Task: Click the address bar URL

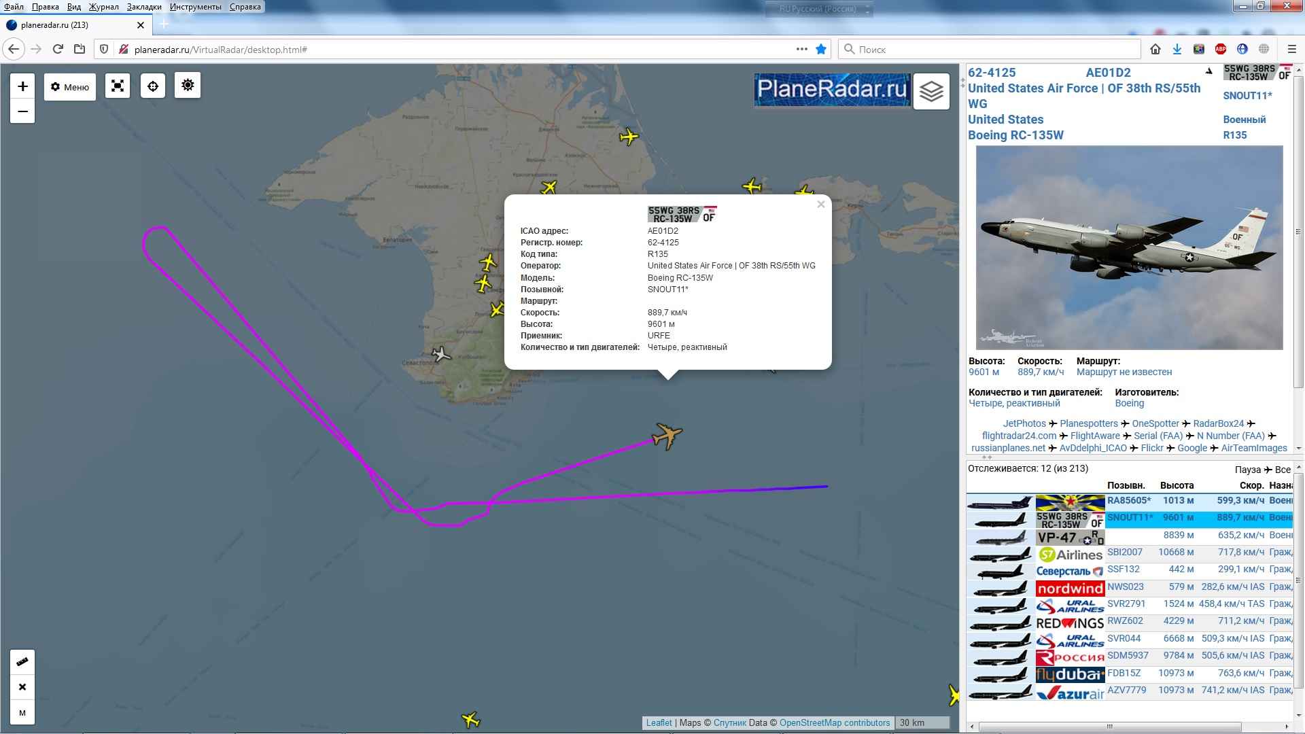Action: click(x=220, y=50)
